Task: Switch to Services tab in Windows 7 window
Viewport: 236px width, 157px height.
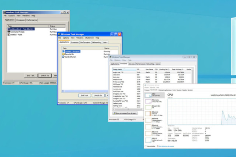Action: (132, 64)
